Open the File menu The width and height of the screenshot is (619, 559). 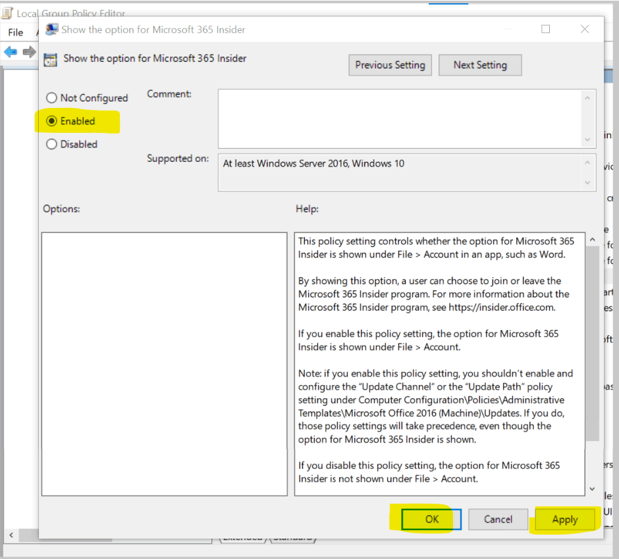point(15,32)
